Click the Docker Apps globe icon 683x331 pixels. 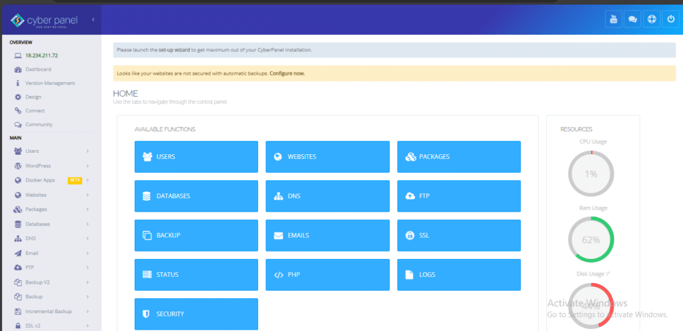[x=18, y=180]
